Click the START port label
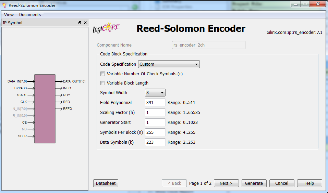Viewport: 328px width, 193px height. click(22, 95)
